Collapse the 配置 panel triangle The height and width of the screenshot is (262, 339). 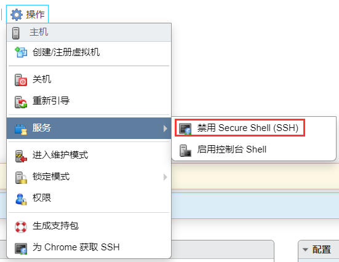tap(305, 250)
